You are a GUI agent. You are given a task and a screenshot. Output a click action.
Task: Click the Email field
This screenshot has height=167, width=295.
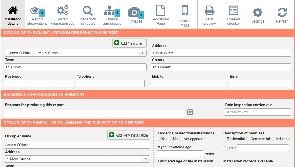[x=260, y=84]
